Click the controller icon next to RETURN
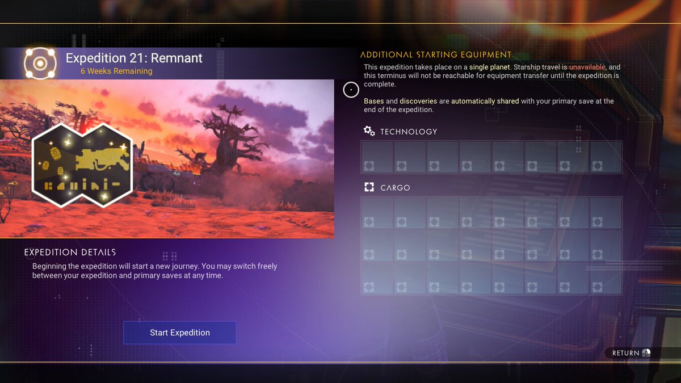The height and width of the screenshot is (383, 681). click(646, 353)
